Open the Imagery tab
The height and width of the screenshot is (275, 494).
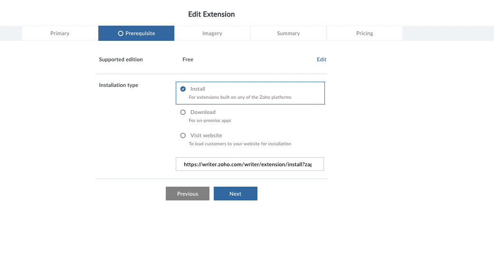[212, 33]
